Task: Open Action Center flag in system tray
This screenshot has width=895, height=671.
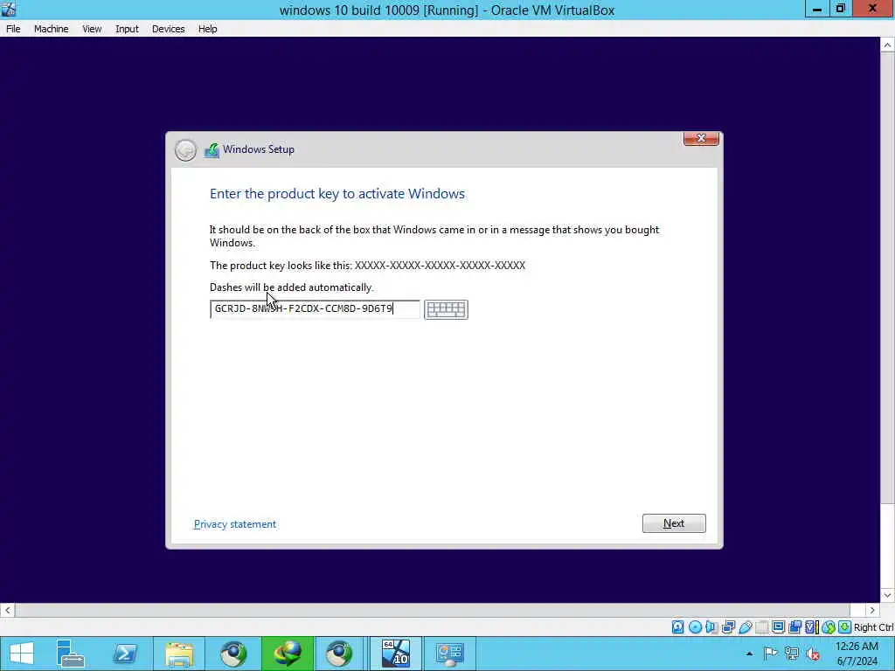Action: point(770,654)
